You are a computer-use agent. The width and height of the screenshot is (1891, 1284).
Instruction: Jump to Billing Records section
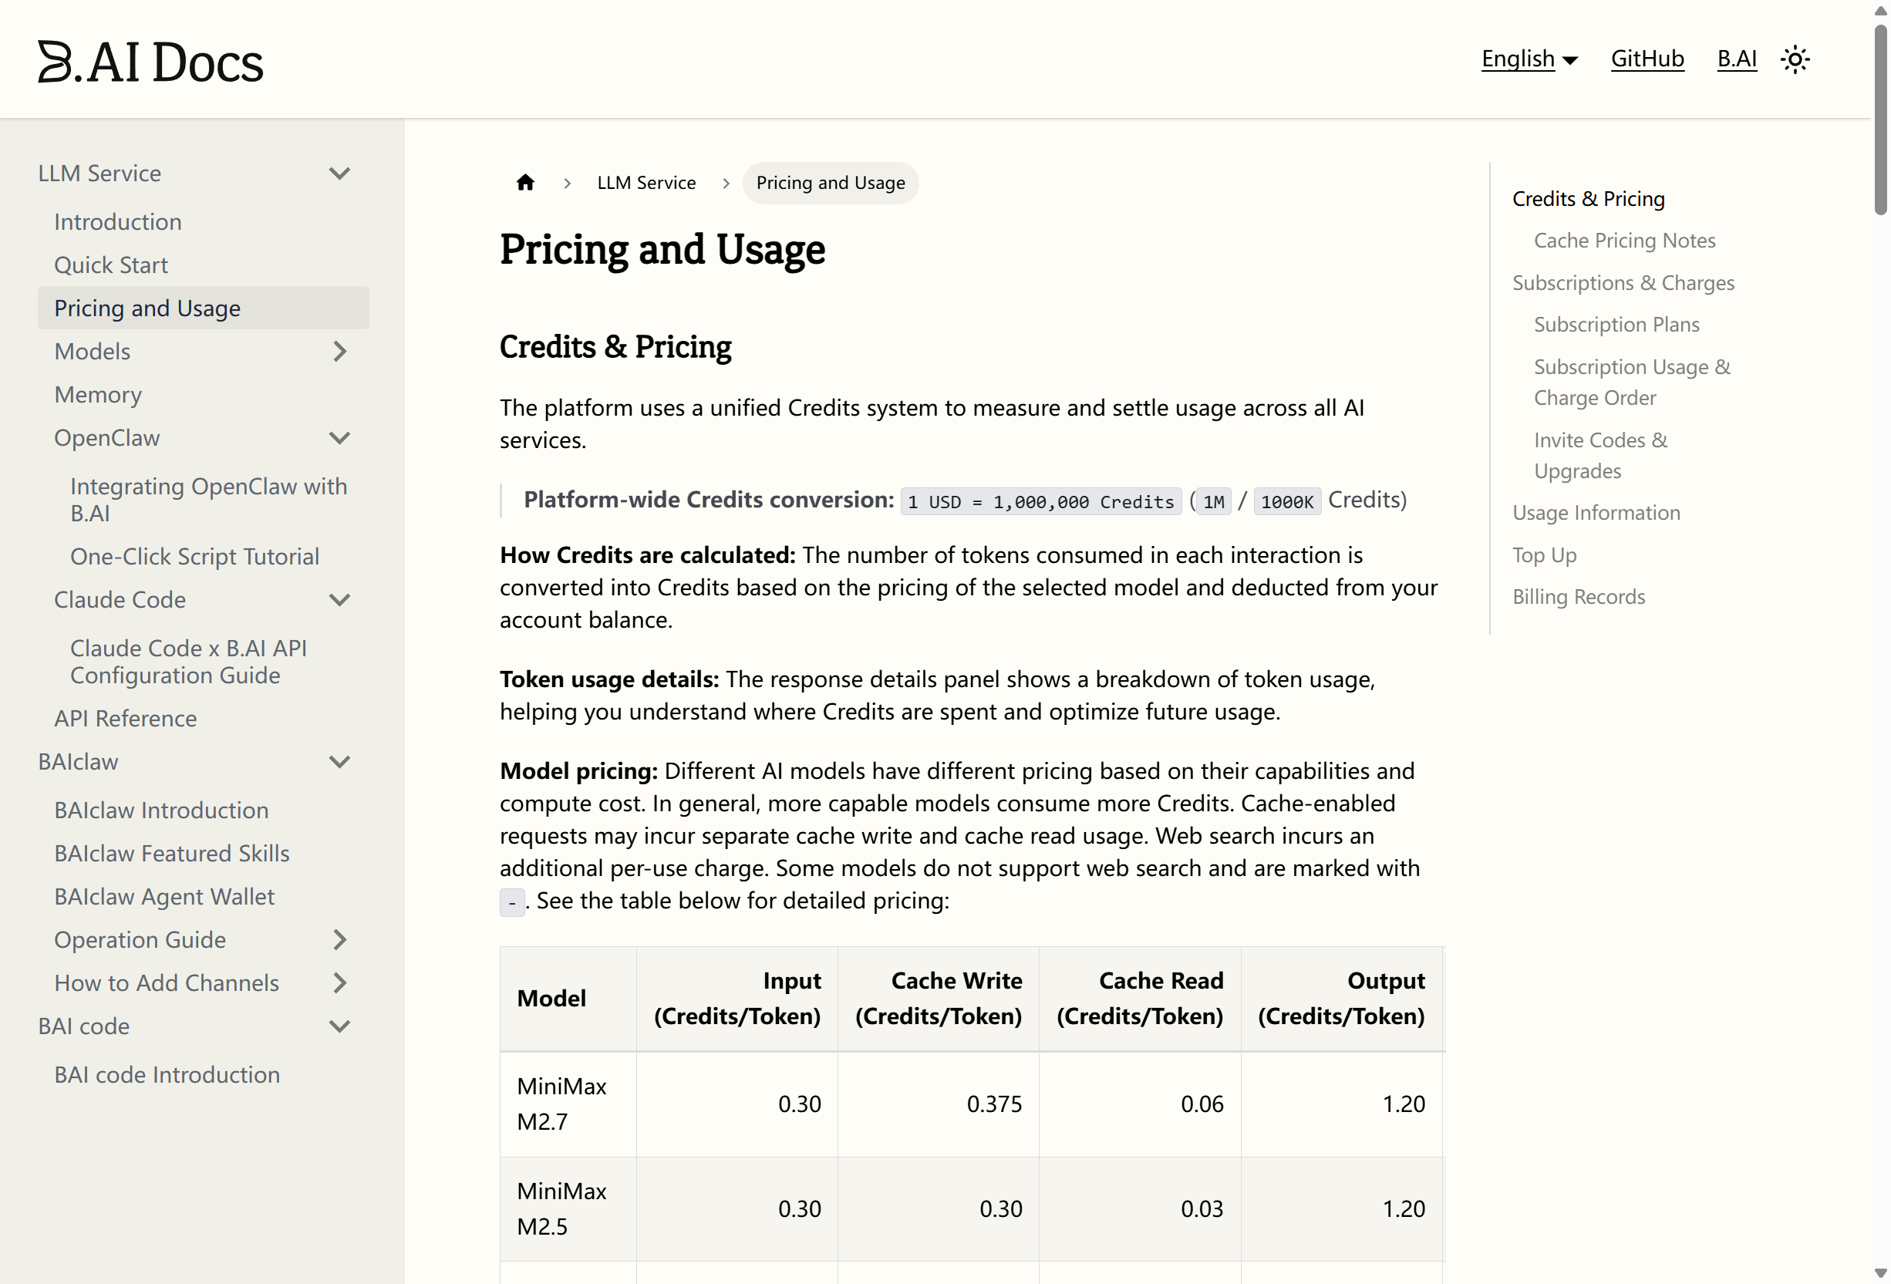pos(1579,597)
